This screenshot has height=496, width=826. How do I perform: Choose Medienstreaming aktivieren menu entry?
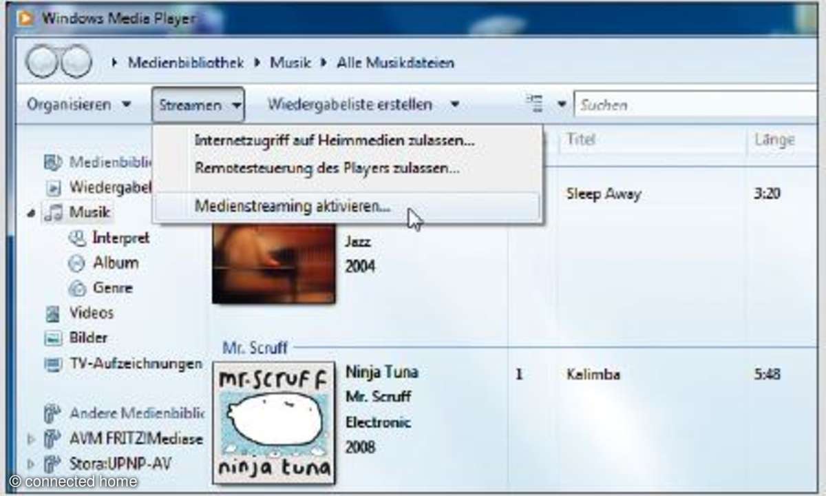coord(346,207)
